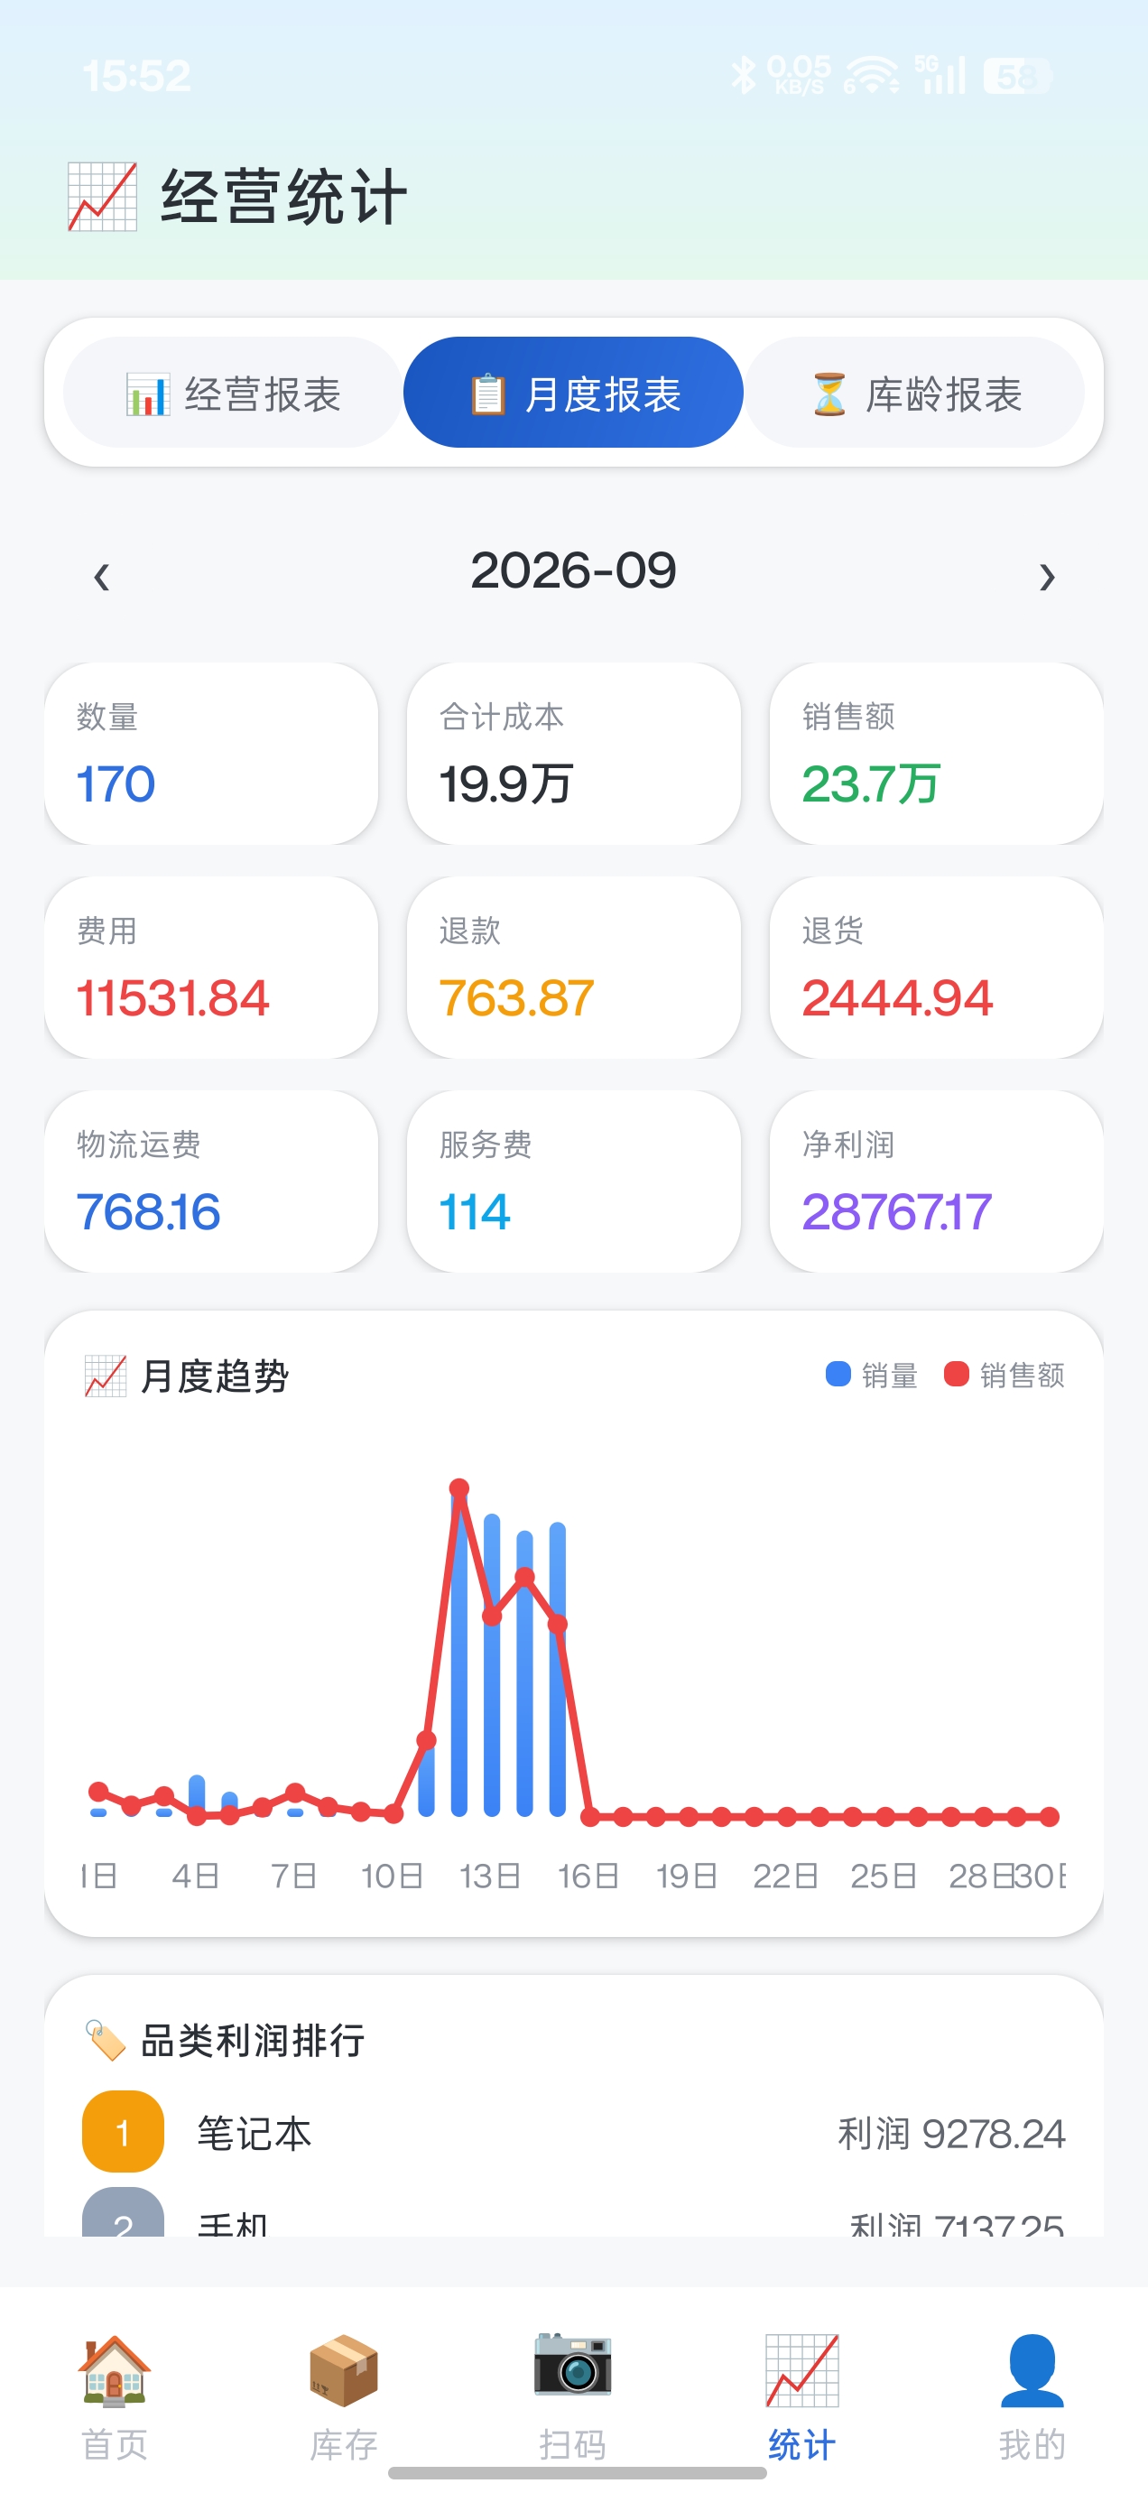1148x2502 pixels.
Task: Go to next month arrow
Action: click(x=1046, y=577)
